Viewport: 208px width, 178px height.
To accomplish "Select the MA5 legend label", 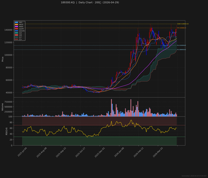I will (x=21, y=22).
